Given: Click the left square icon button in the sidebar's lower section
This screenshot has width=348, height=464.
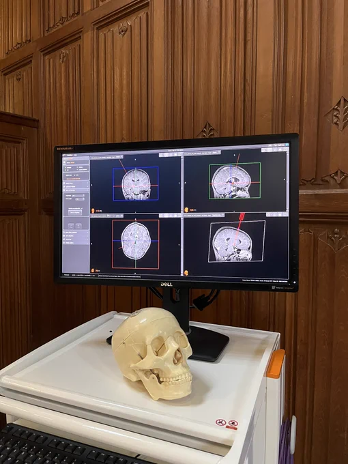Looking at the screenshot, I should (x=71, y=227).
